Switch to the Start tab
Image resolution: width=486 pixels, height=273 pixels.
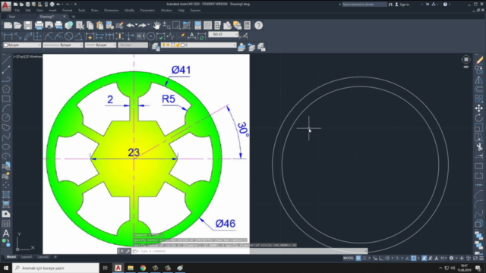click(12, 17)
